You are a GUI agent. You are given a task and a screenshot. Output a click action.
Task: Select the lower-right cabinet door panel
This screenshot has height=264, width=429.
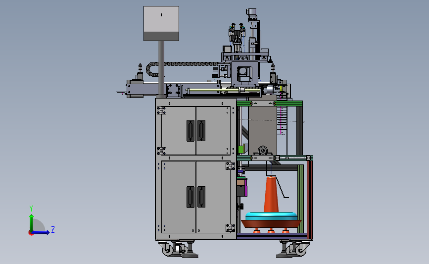213,197
